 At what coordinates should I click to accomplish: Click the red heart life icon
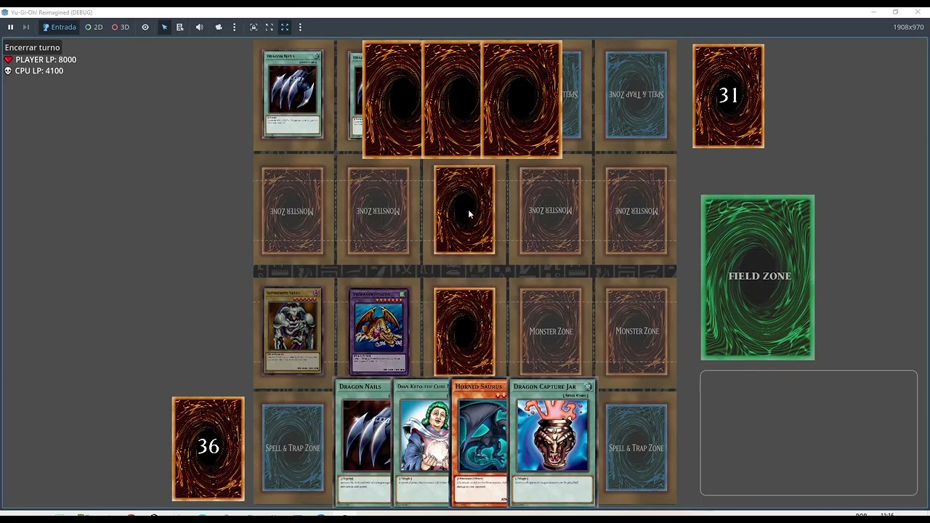[9, 60]
